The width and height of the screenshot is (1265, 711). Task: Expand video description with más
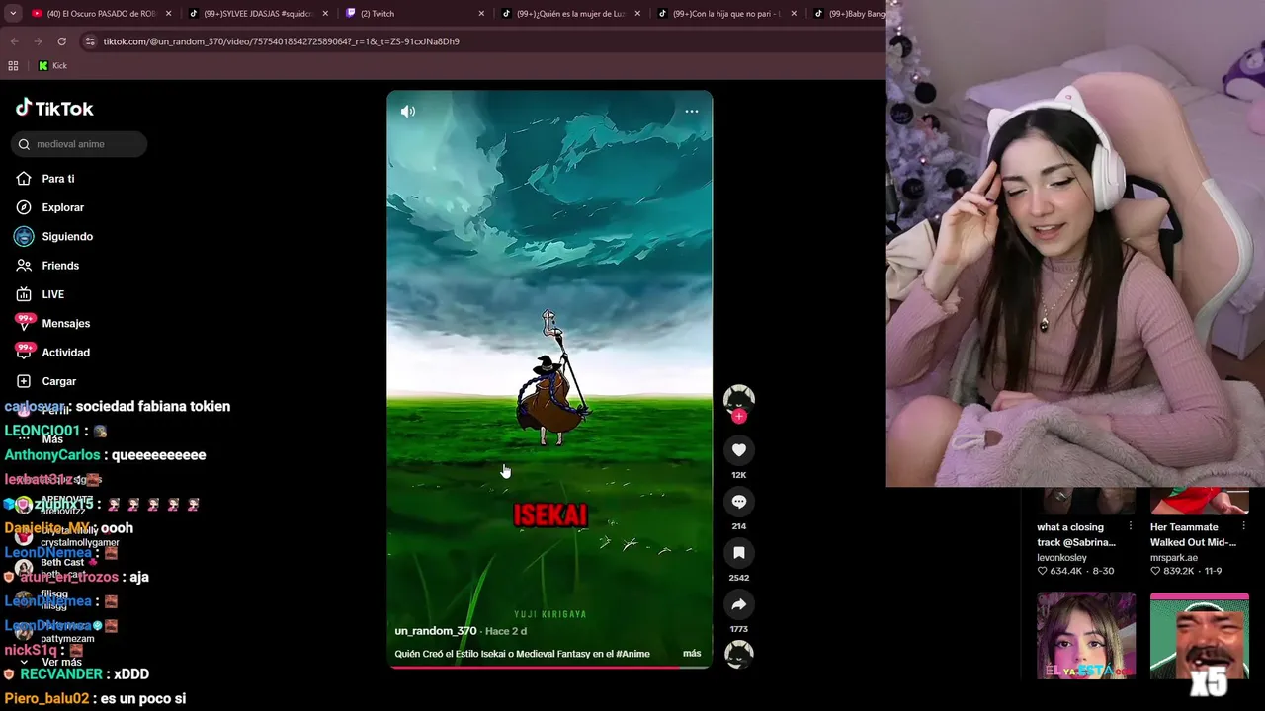tap(692, 654)
